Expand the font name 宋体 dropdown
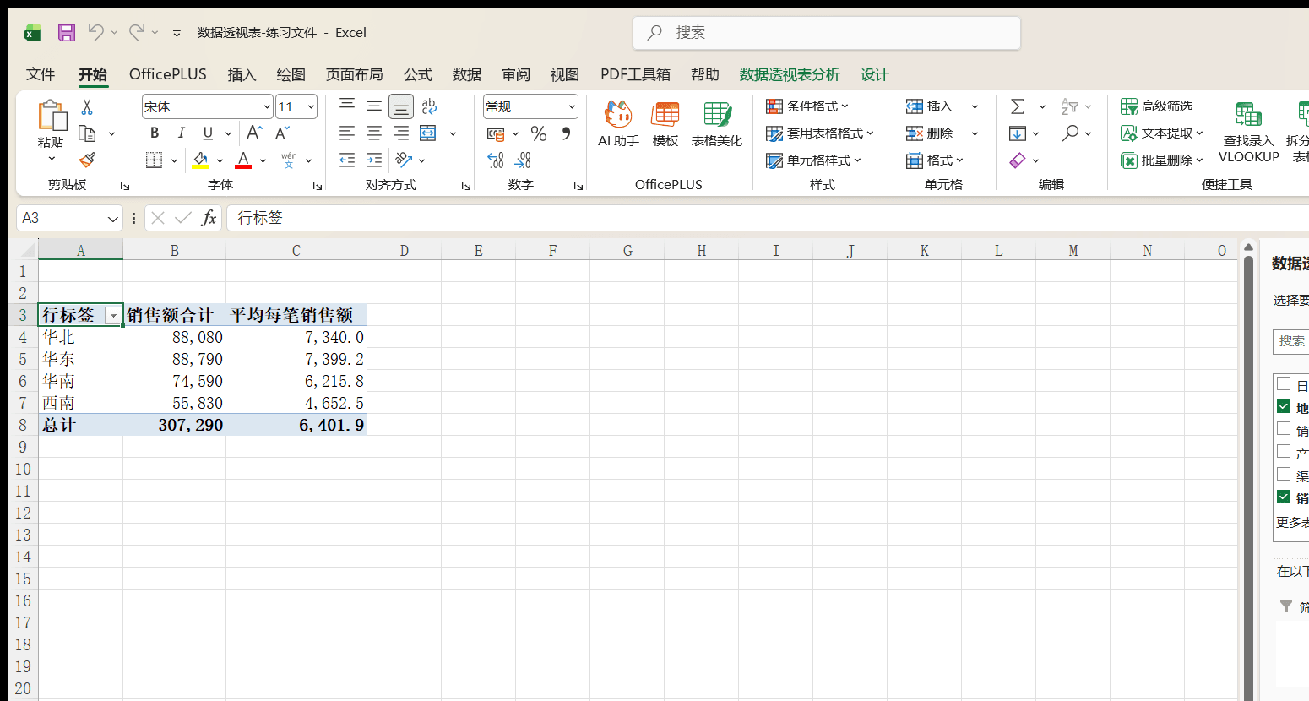 (267, 107)
